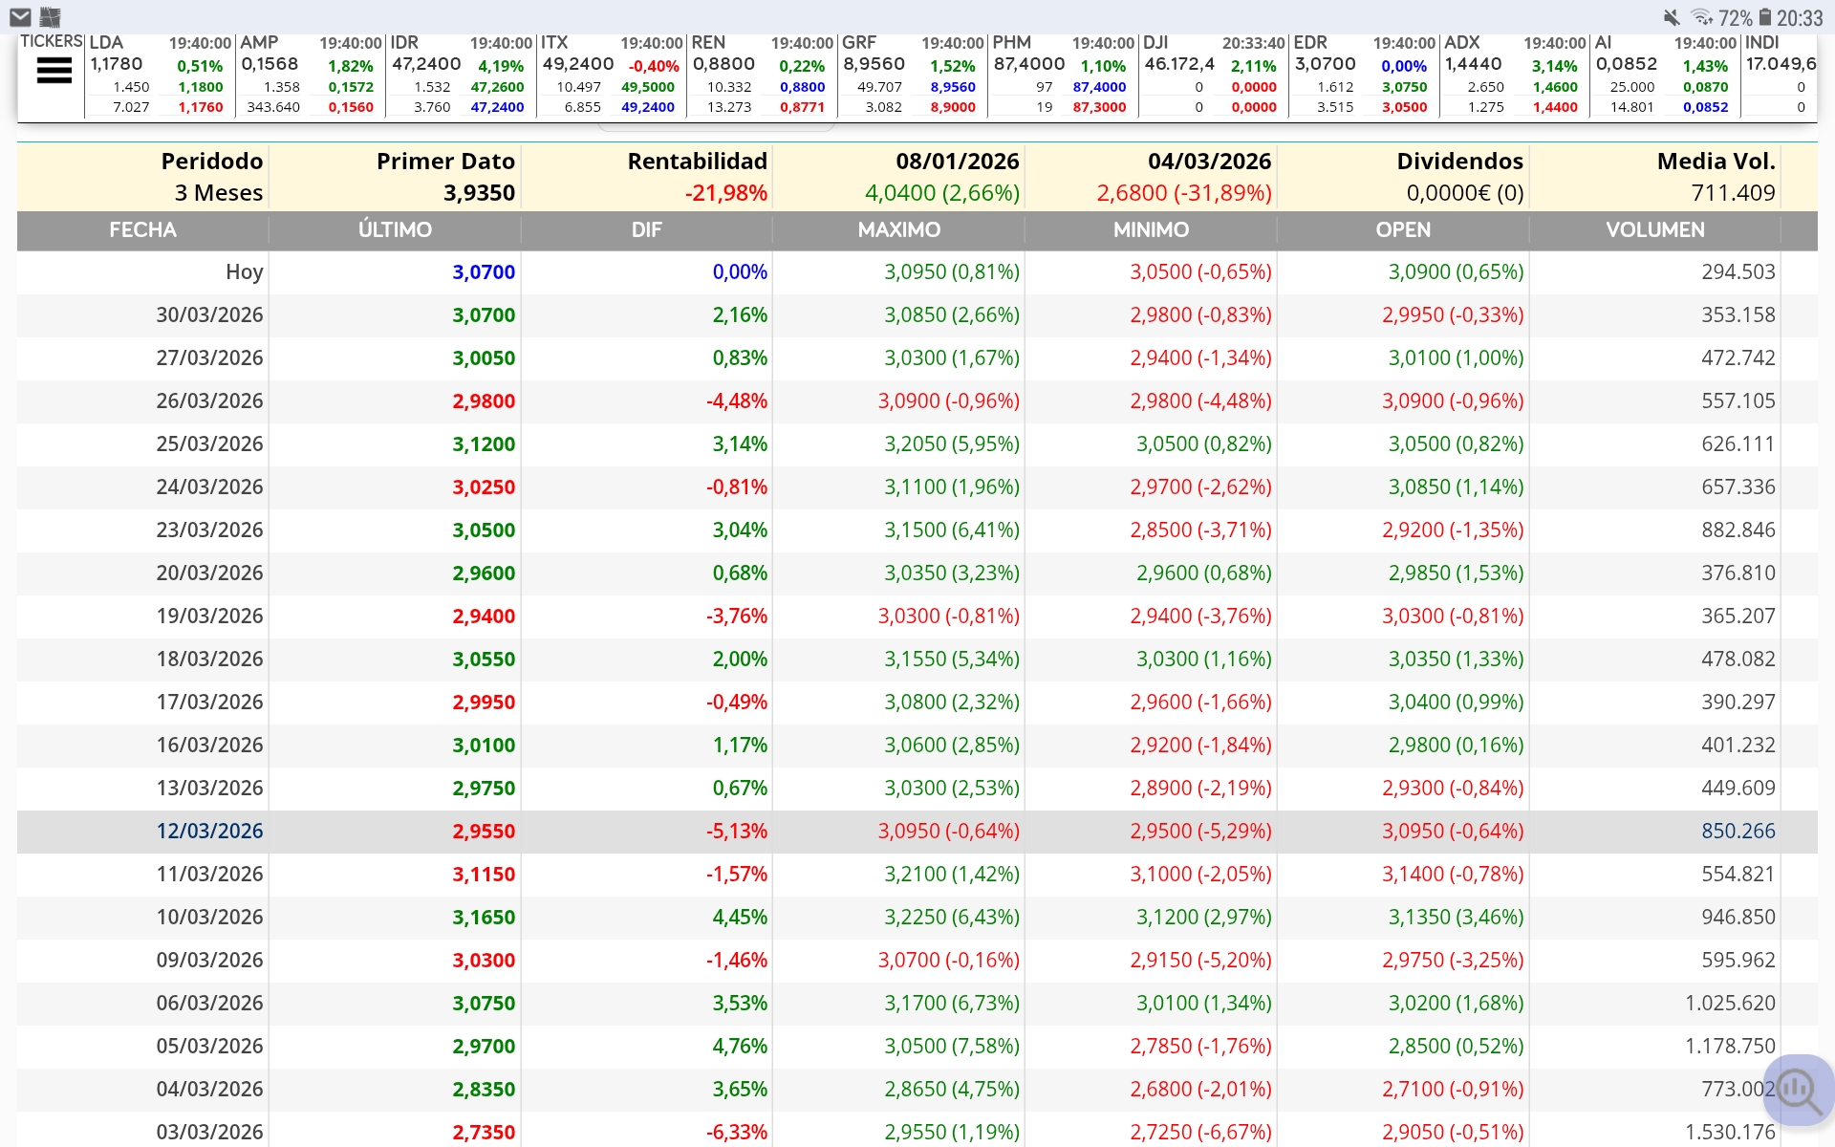The height and width of the screenshot is (1147, 1835).
Task: Tap the 04/03/2026 minimum summary cell
Action: (1151, 177)
